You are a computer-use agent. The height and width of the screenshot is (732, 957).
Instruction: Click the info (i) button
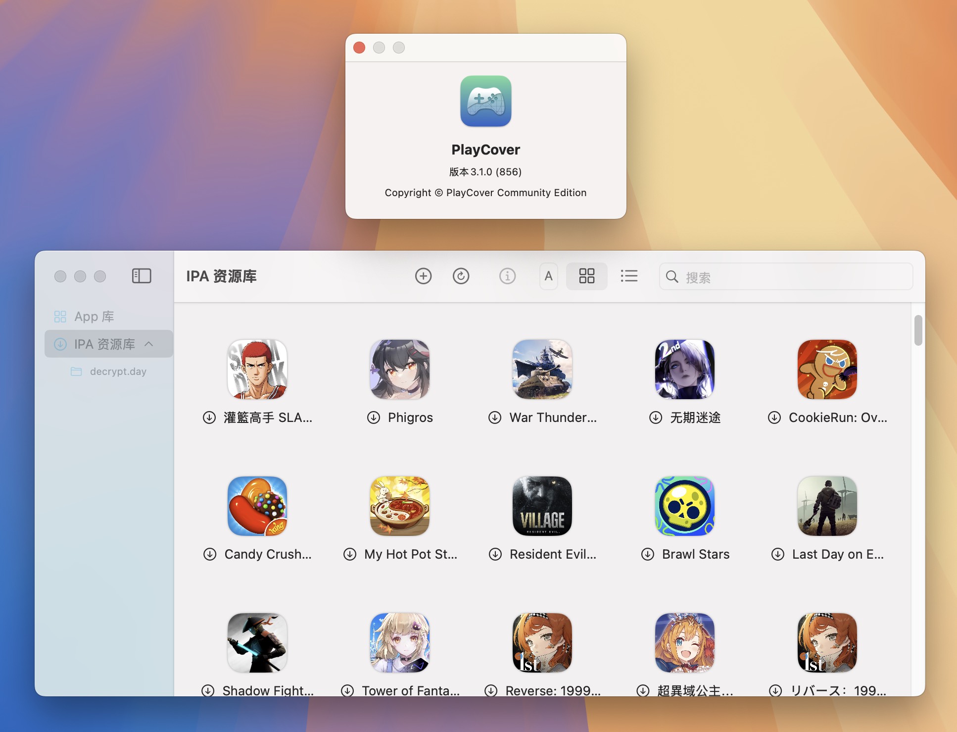(x=508, y=276)
